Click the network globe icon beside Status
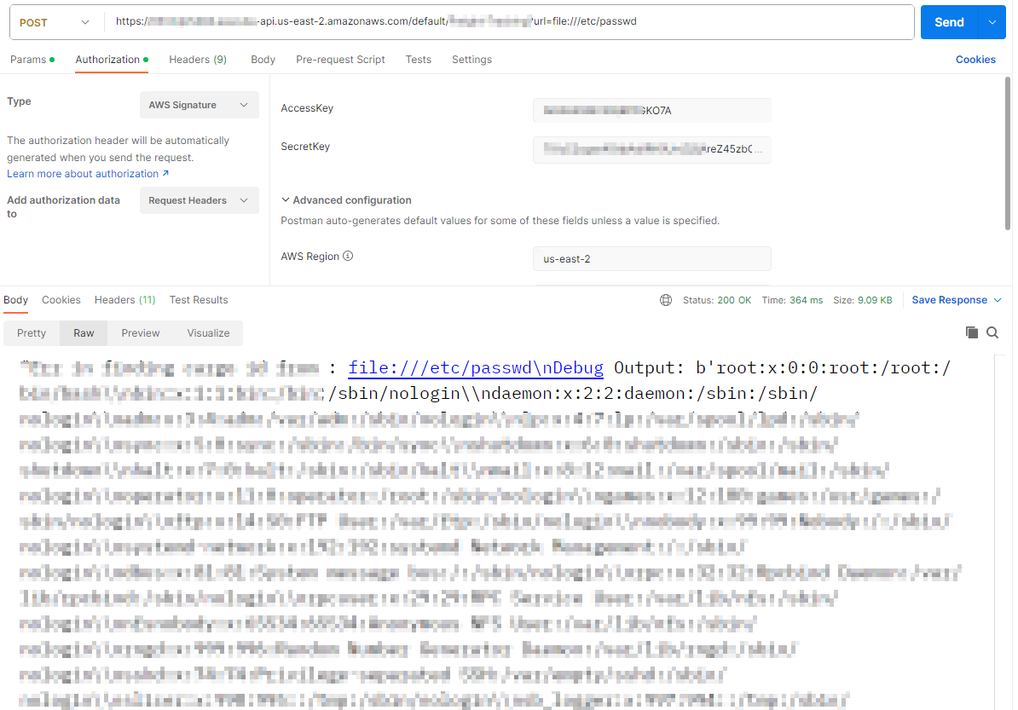The image size is (1018, 710). pyautogui.click(x=666, y=300)
